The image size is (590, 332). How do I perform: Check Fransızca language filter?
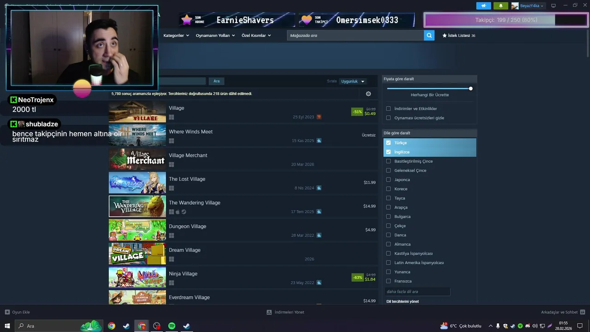(x=389, y=281)
